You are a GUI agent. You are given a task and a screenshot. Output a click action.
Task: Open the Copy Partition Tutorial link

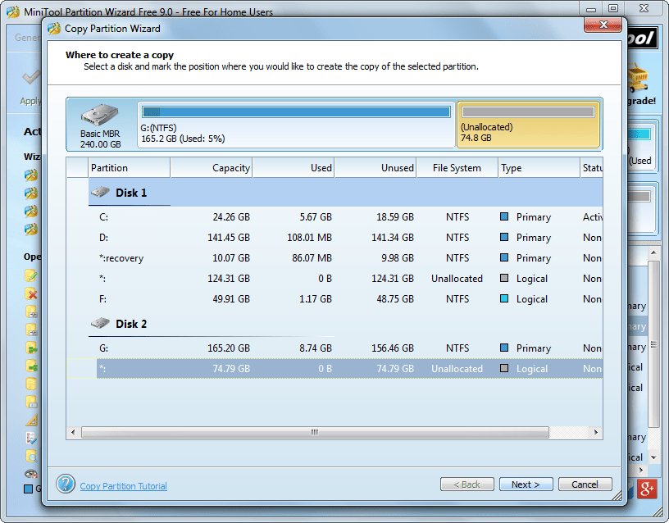click(123, 486)
